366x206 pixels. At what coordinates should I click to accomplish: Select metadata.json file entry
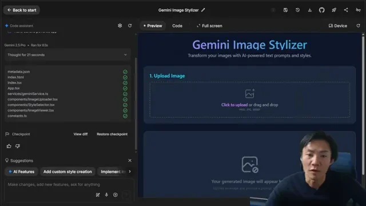coord(19,72)
